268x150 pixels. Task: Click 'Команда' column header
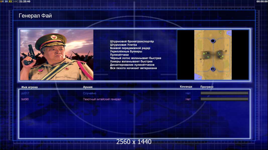point(186,87)
